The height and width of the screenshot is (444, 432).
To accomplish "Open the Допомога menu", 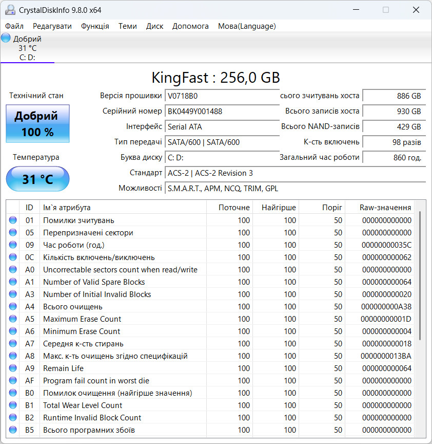I will [190, 26].
